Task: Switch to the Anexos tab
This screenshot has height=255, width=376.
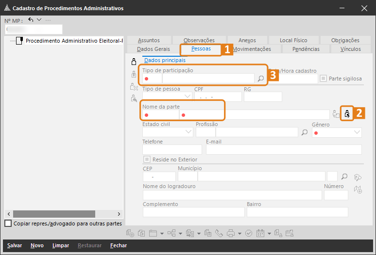Action: coord(247,40)
